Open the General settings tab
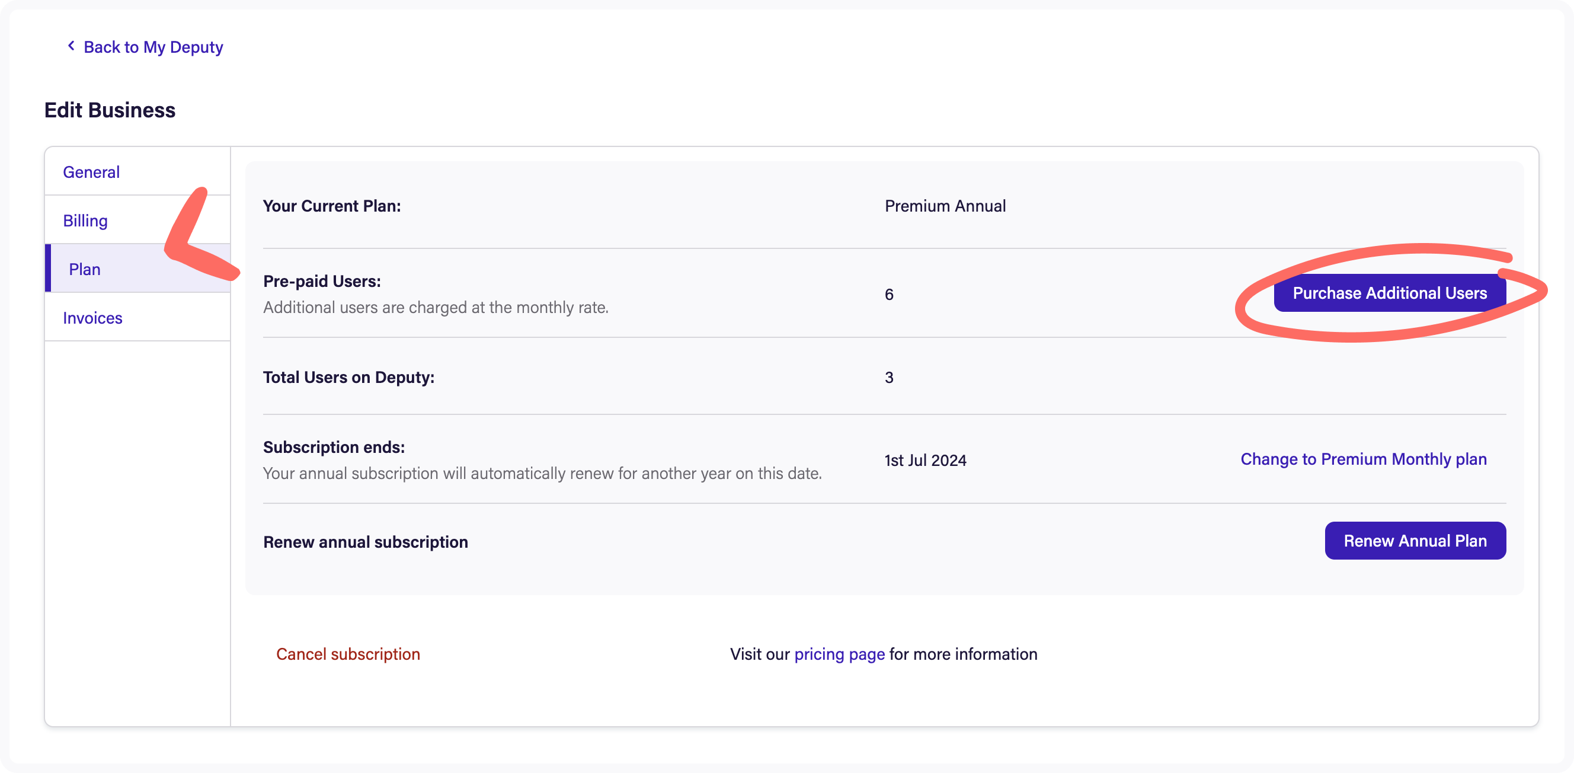The height and width of the screenshot is (773, 1574). tap(91, 172)
